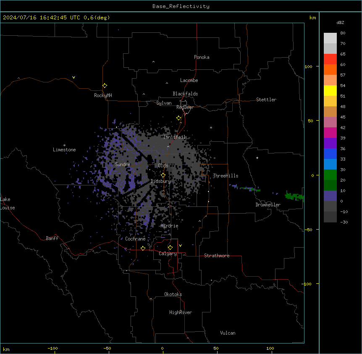The image size is (362, 354).
Task: Select the red 60–65 dBZ legend swatch
Action: 330,59
